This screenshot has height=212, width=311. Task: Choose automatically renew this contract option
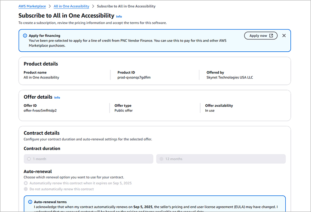click(x=26, y=183)
